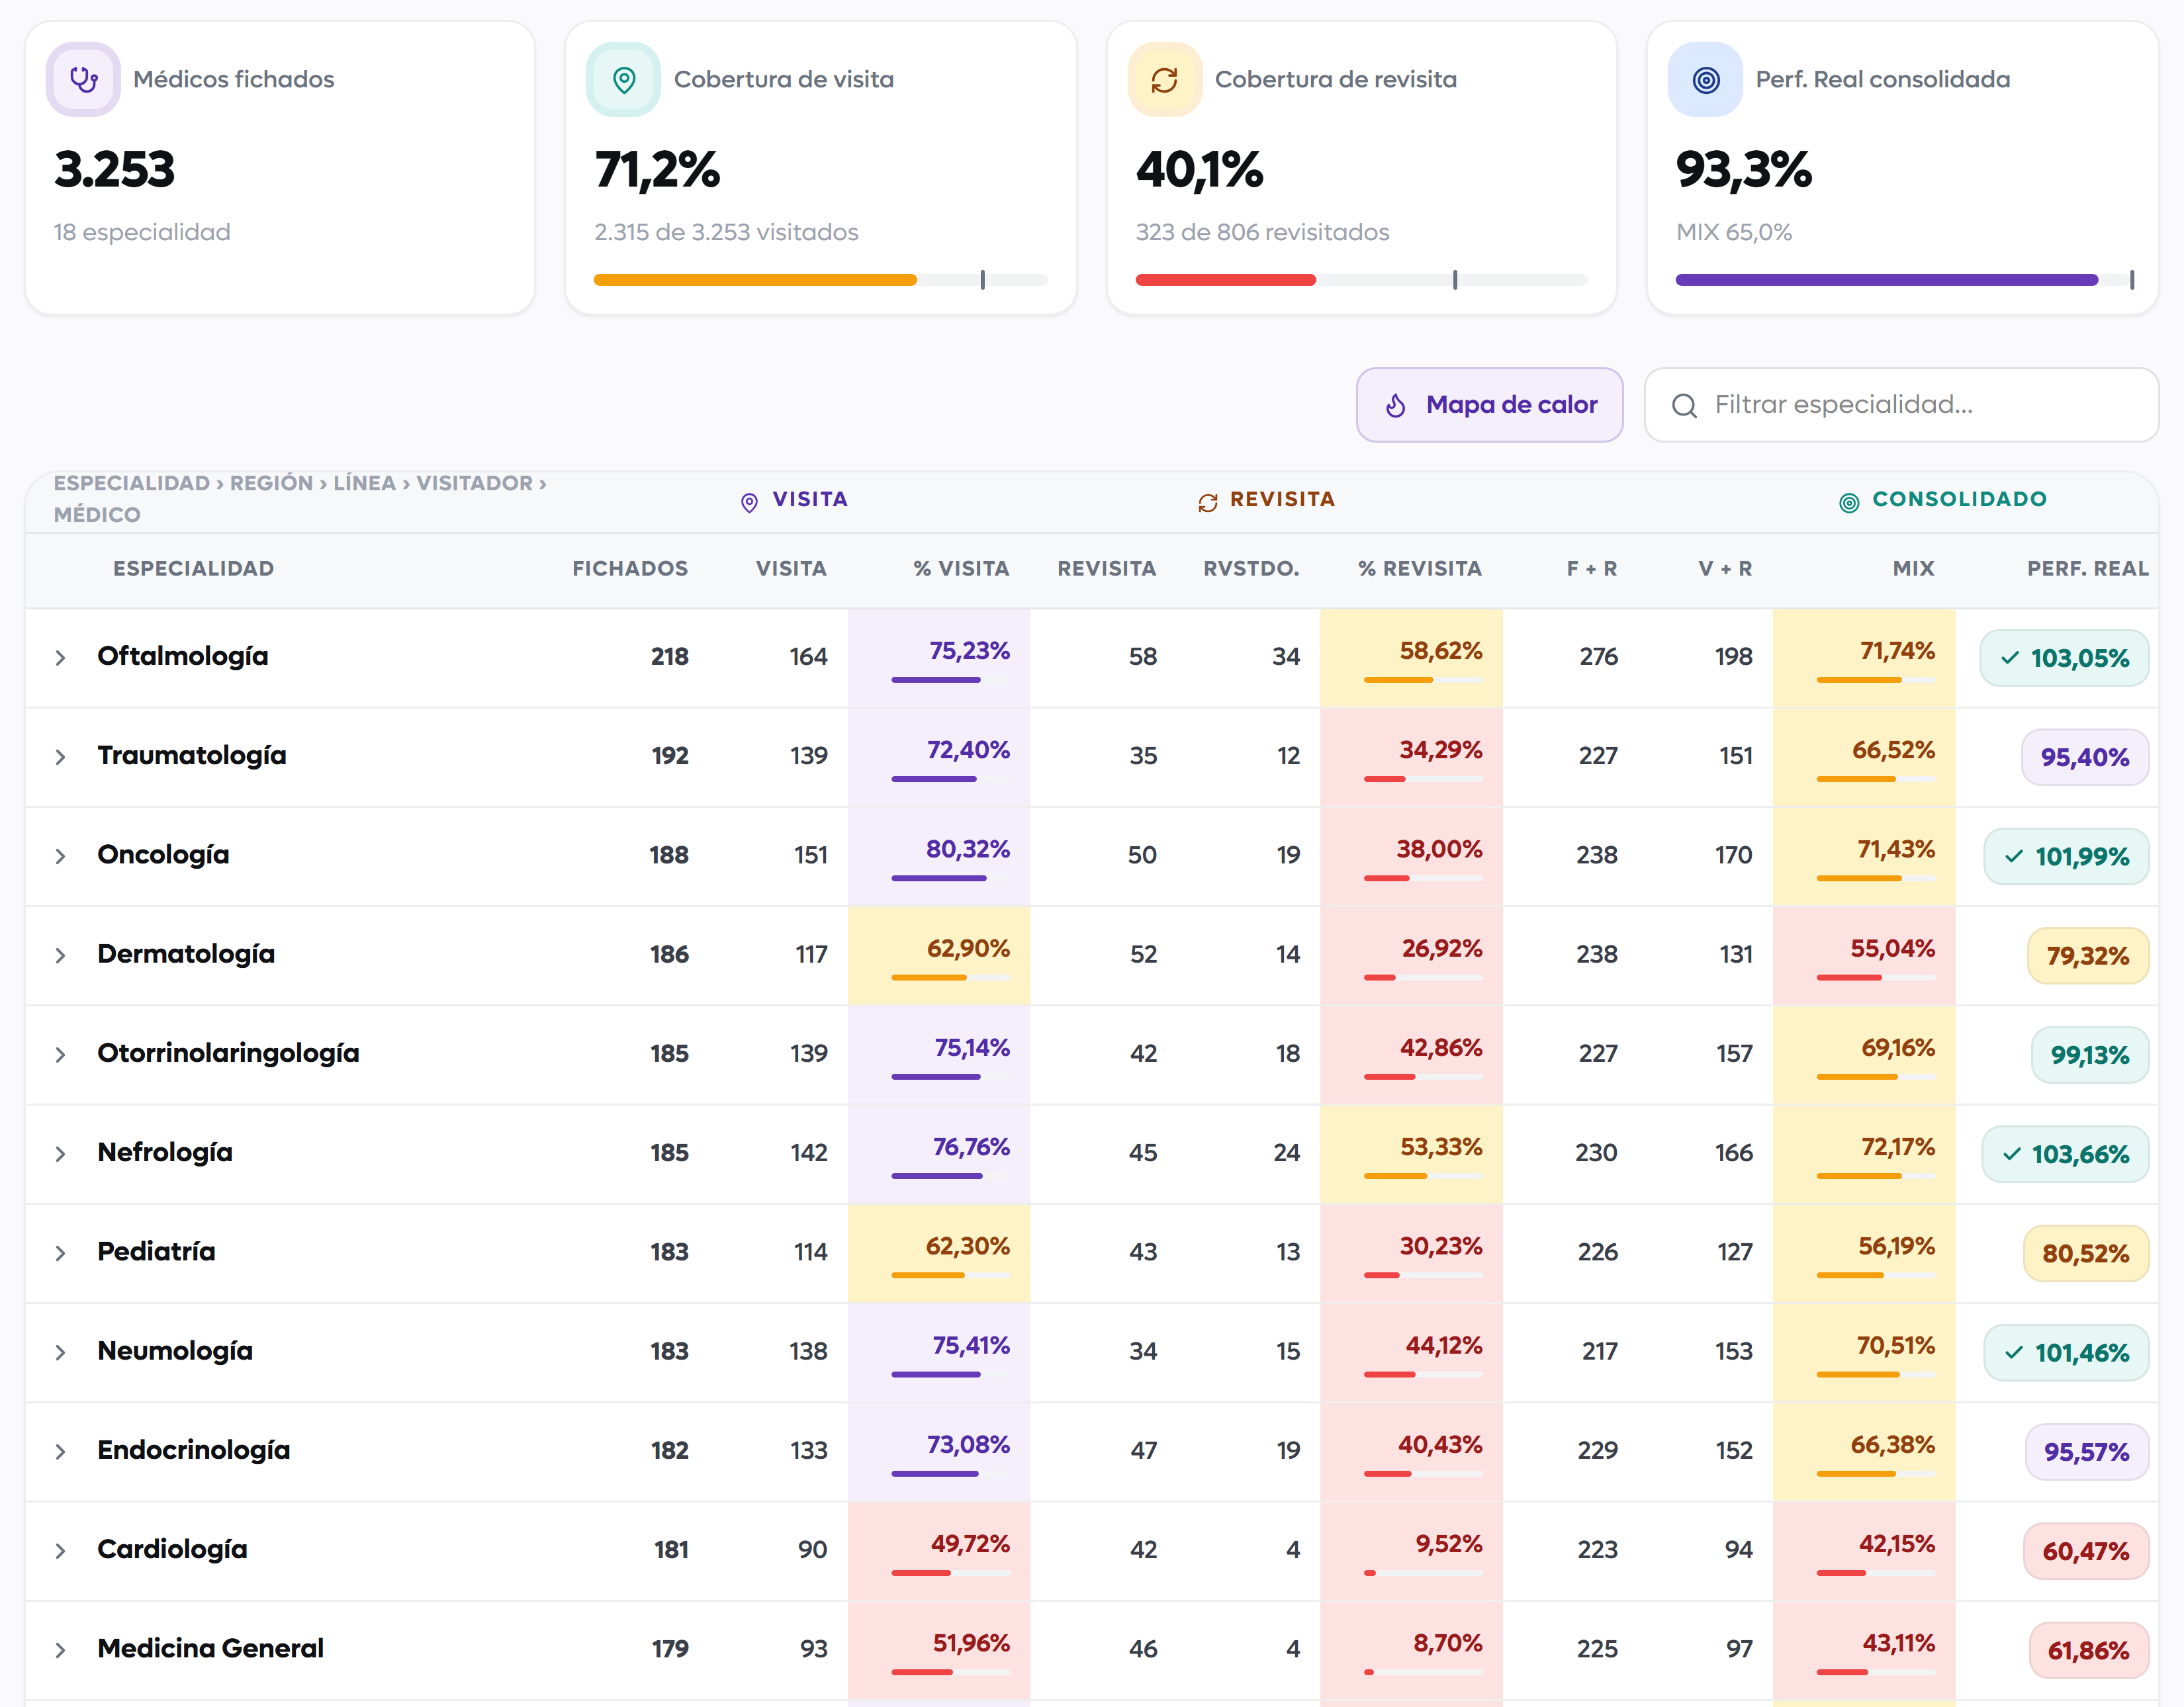This screenshot has height=1707, width=2184.
Task: Expand the Endocrinología row
Action: [60, 1451]
